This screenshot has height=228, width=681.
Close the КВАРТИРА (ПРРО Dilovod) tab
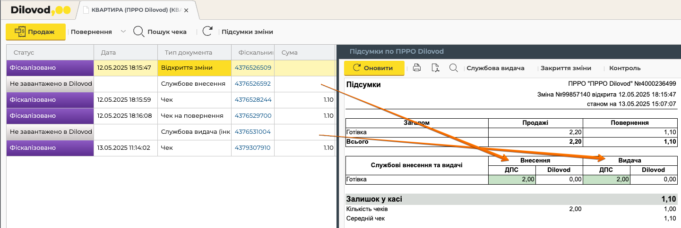[186, 9]
